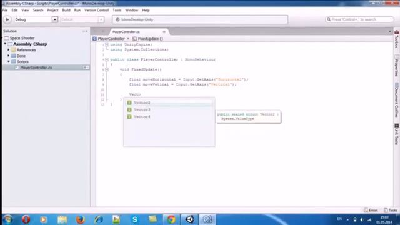Open the View menu
Viewport: 400px width, 225px height.
pyautogui.click(x=25, y=10)
